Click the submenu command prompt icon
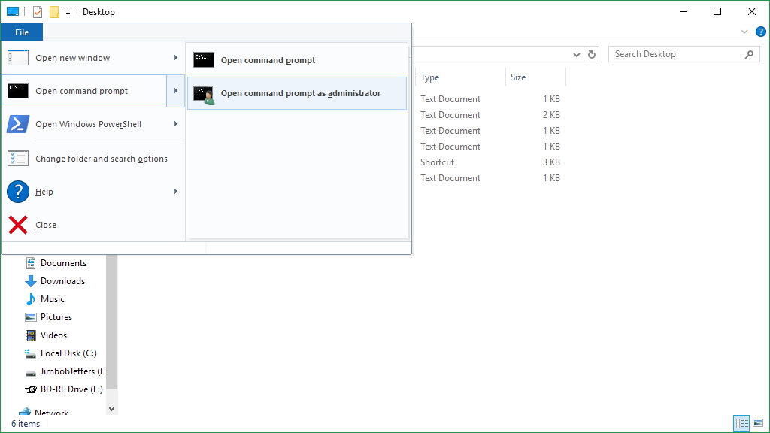The width and height of the screenshot is (770, 433). pyautogui.click(x=203, y=60)
